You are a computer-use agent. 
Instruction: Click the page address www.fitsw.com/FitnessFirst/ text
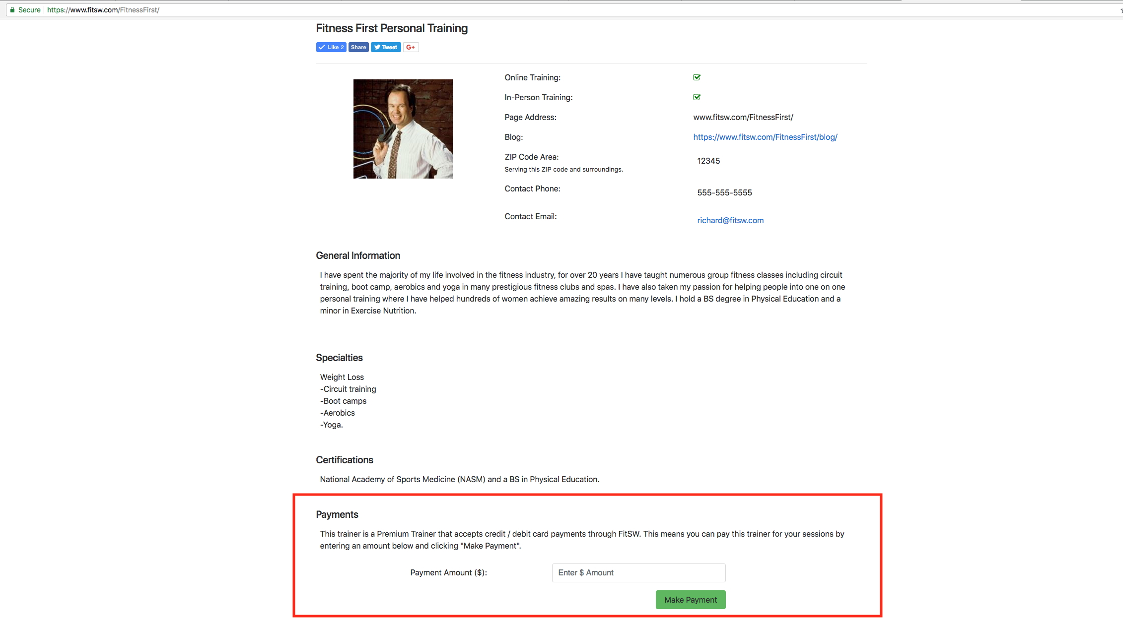(743, 117)
